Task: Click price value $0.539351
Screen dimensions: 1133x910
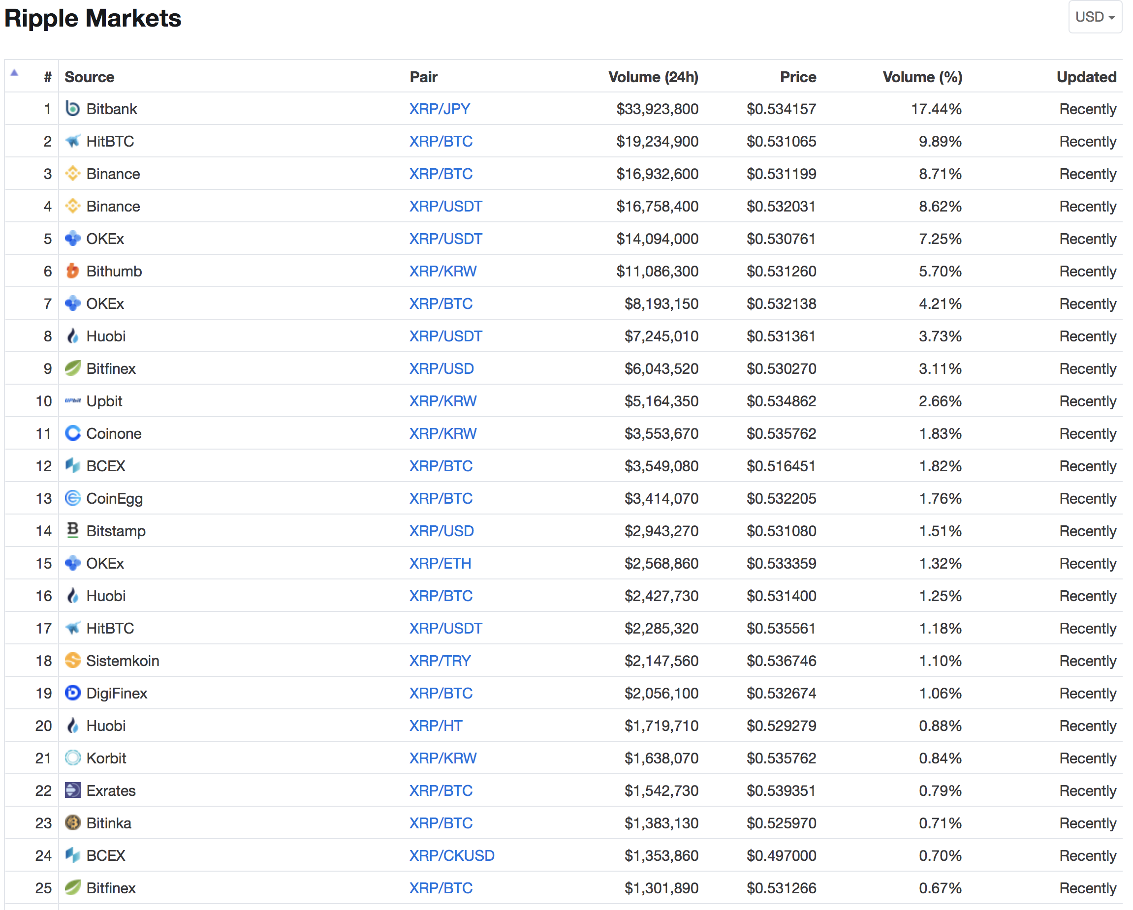Action: click(782, 791)
